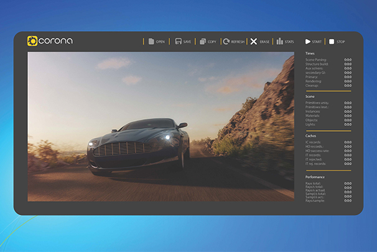Screen dimensions: 377x252
Task: Click the Corona logo
Action: 50,42
